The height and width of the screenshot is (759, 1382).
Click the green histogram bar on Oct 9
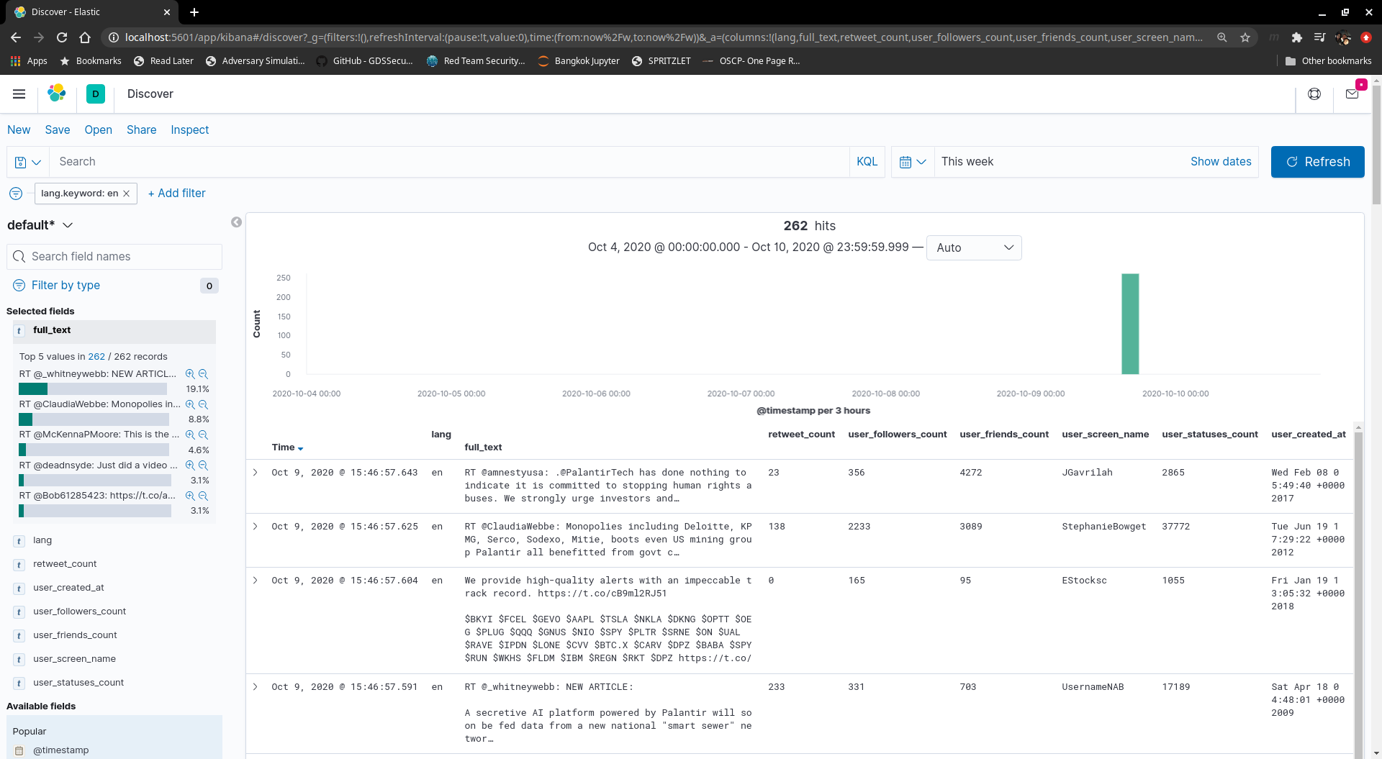click(x=1129, y=324)
